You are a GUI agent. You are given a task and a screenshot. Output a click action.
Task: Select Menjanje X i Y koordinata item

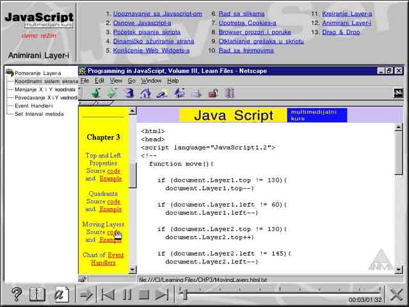(45, 90)
